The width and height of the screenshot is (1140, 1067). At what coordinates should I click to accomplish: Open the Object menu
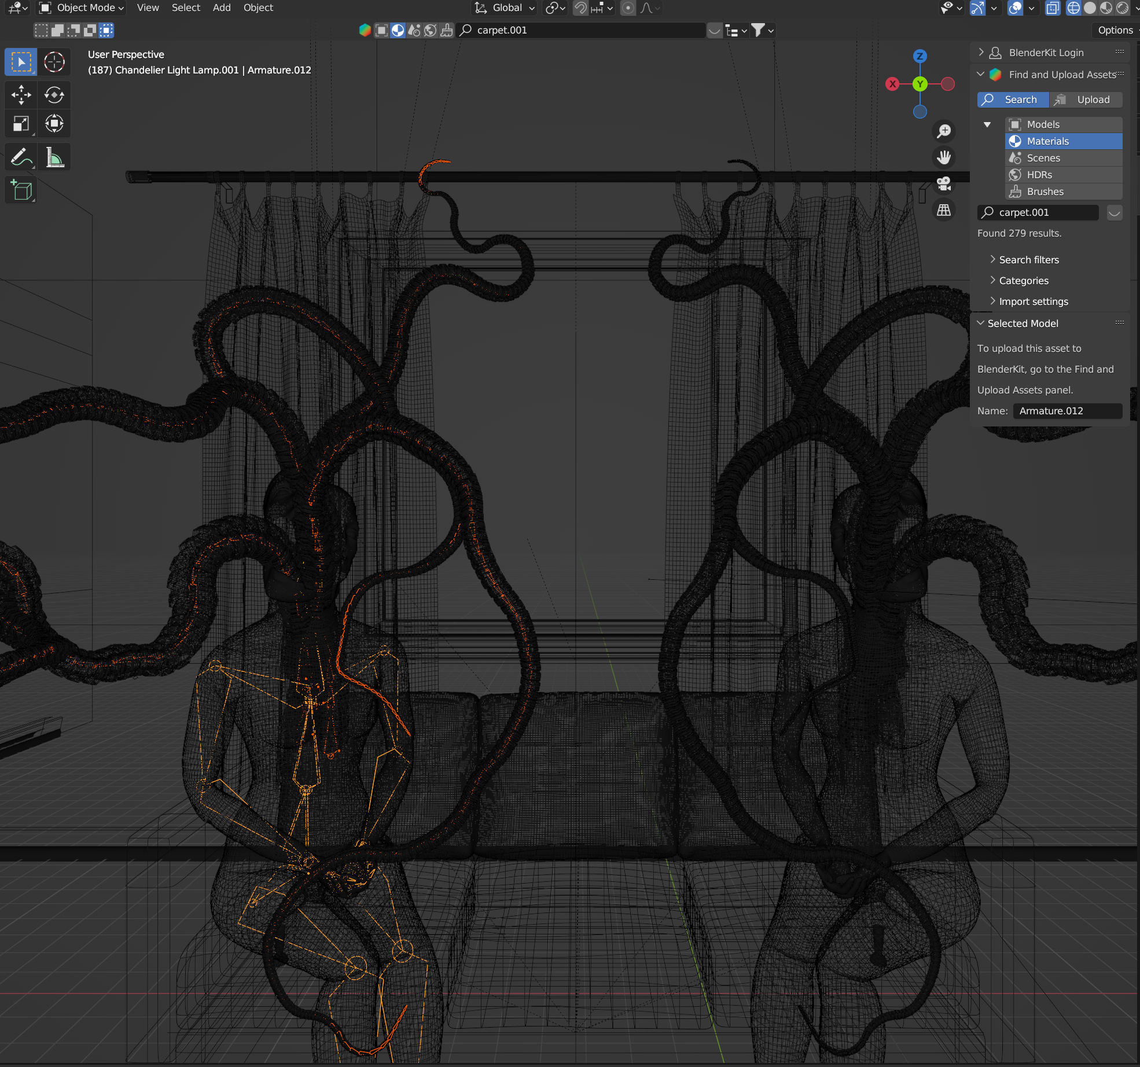click(258, 8)
